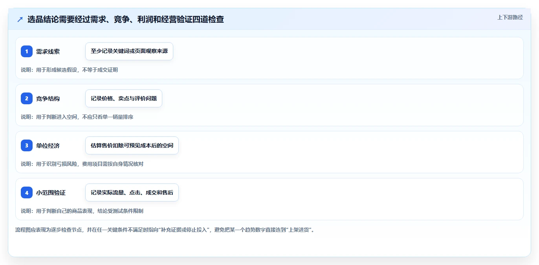
Task: Click the 记录实际流量、点击、成交和售后 chip
Action: point(132,192)
